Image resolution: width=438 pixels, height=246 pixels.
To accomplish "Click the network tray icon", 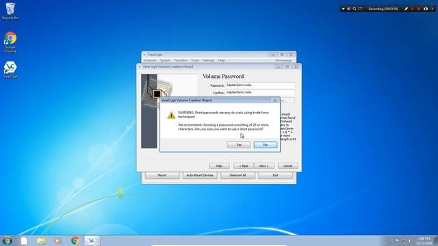I will [x=403, y=241].
